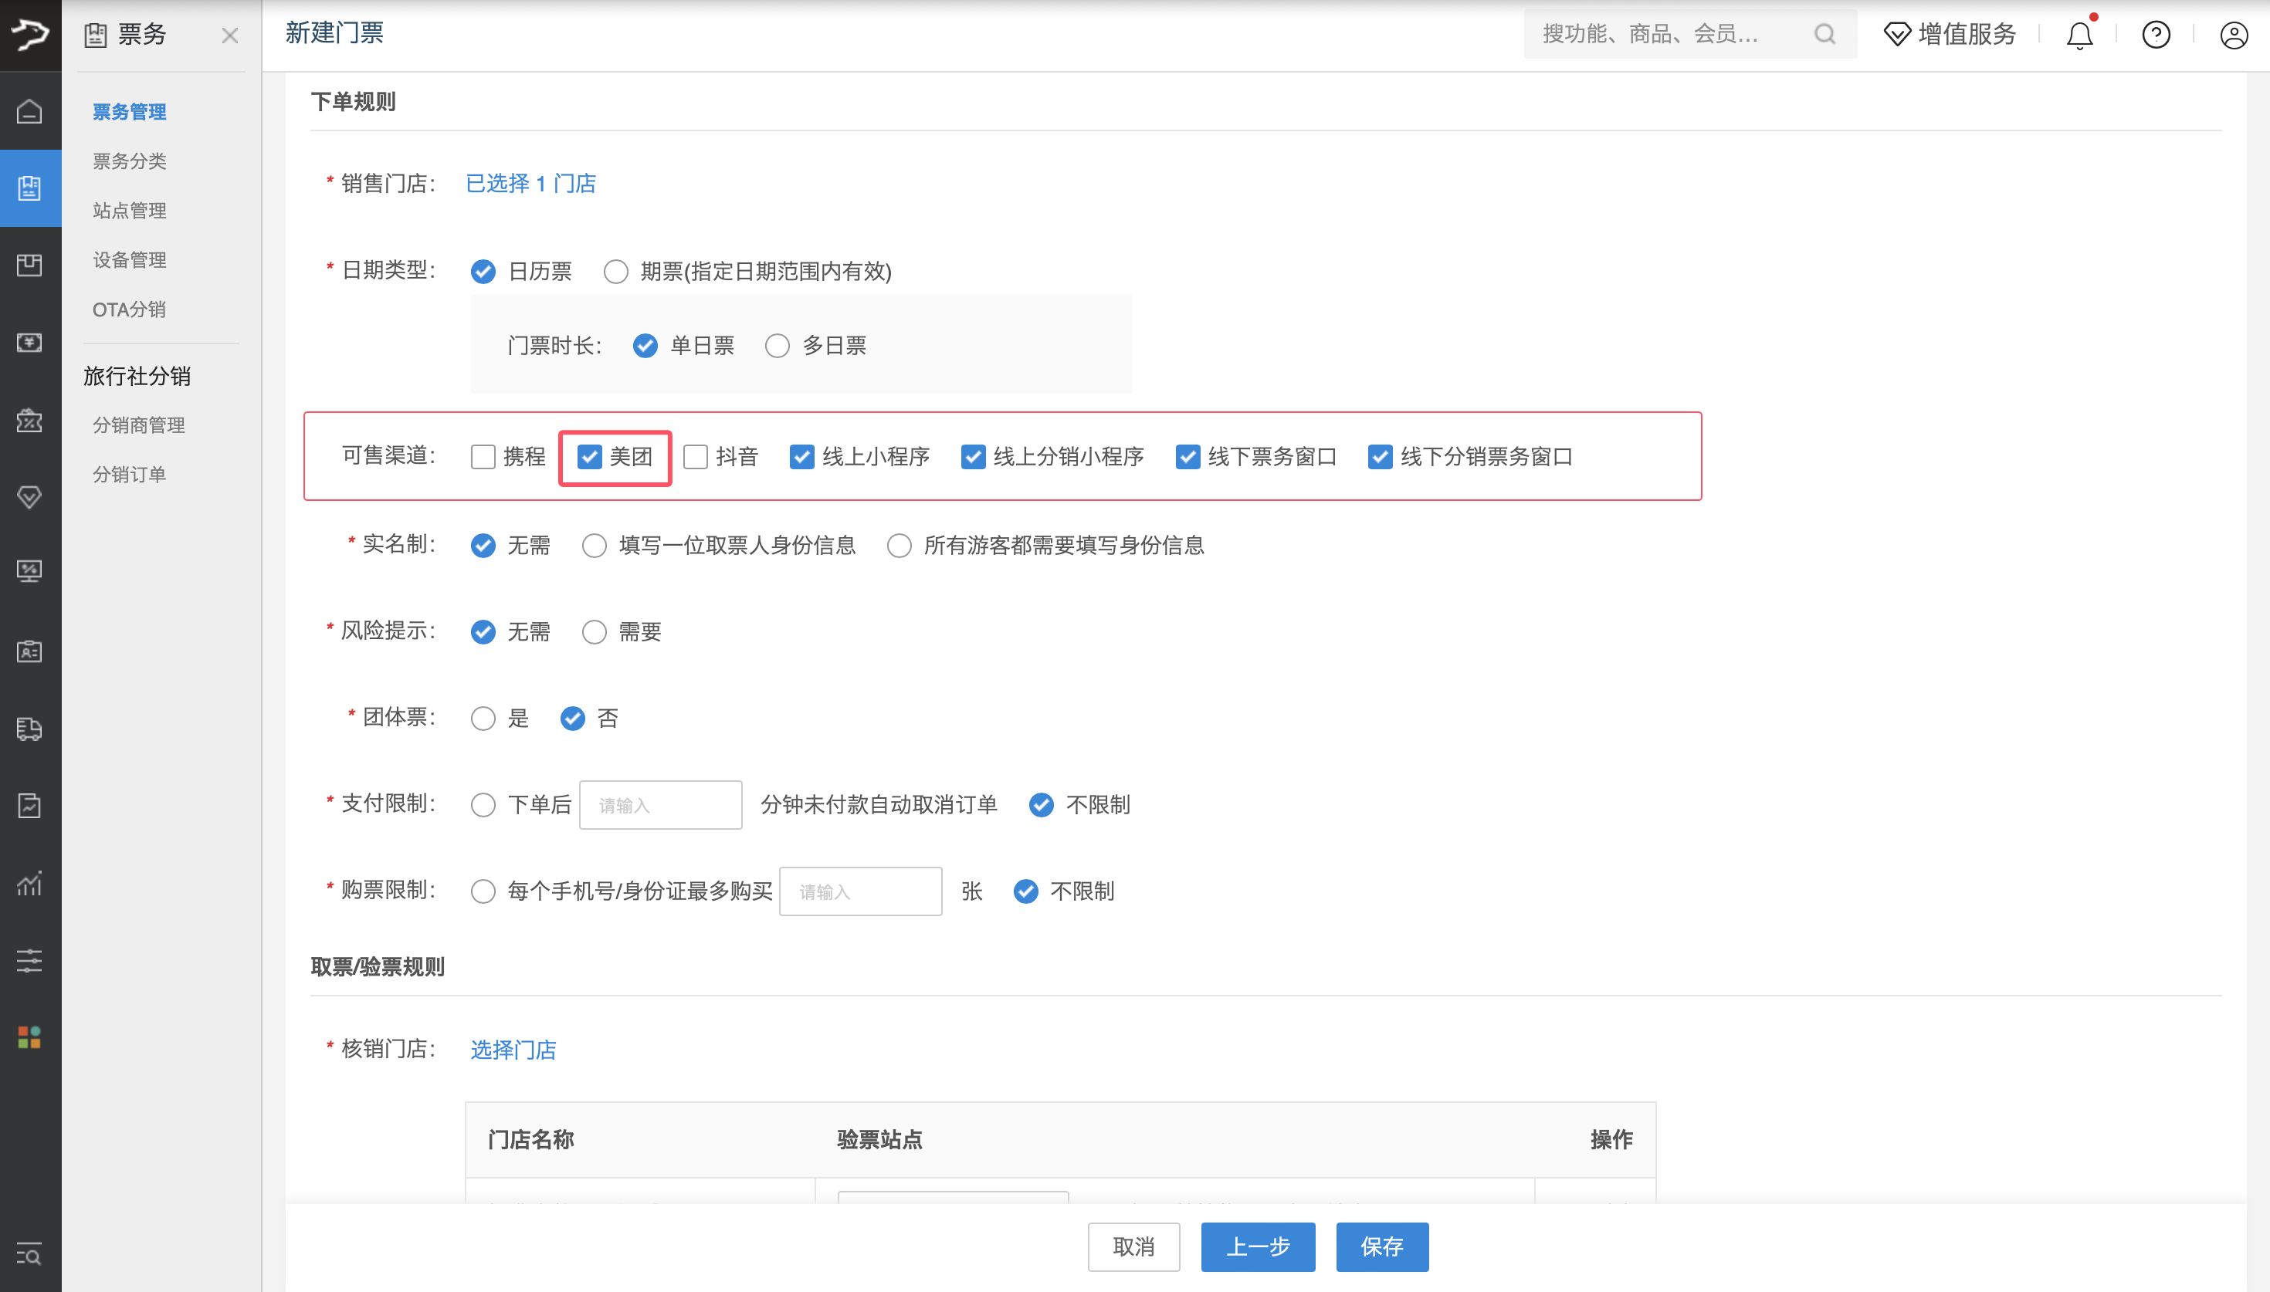Image resolution: width=2270 pixels, height=1292 pixels.
Task: Click the payment minutes input field
Action: (660, 805)
